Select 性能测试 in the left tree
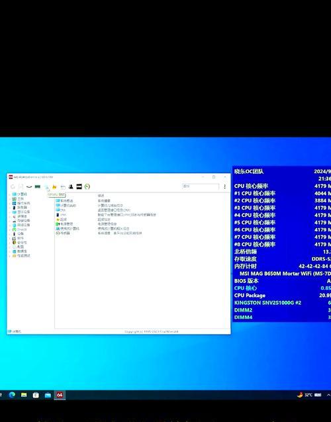This screenshot has width=331, height=422. point(21,256)
